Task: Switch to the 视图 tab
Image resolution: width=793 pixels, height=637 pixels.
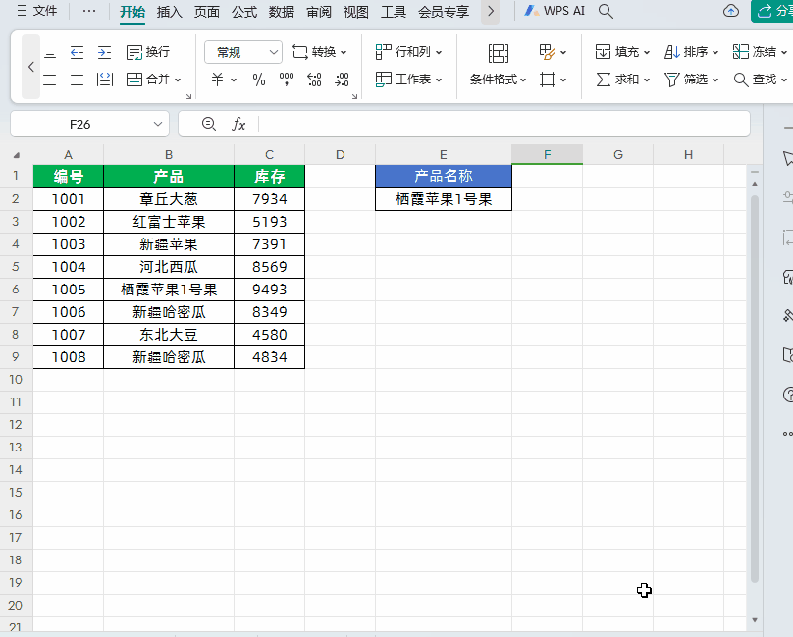Action: point(355,12)
